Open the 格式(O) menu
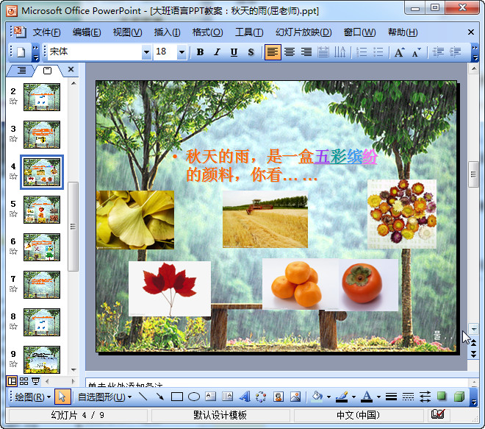The image size is (485, 429). click(207, 32)
